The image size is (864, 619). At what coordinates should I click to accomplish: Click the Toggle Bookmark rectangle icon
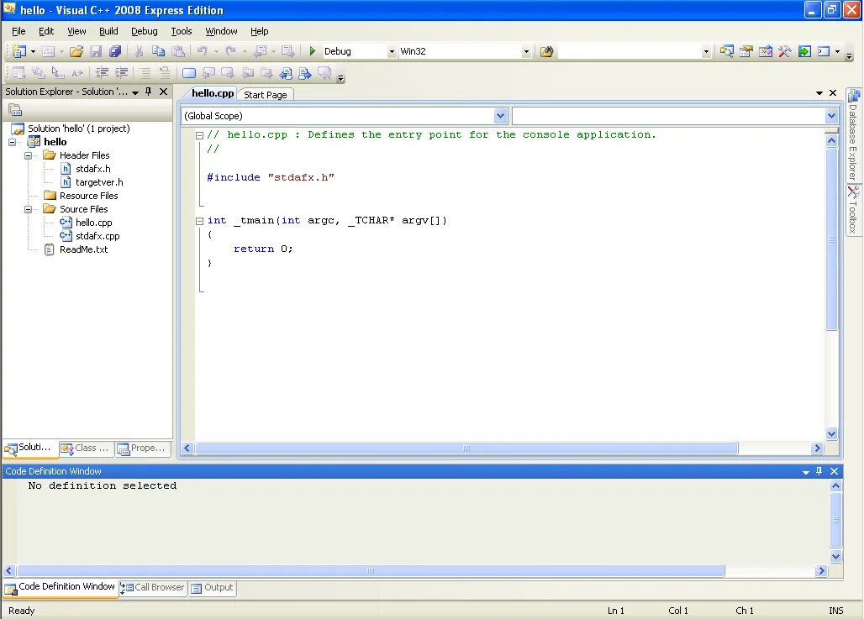[189, 73]
